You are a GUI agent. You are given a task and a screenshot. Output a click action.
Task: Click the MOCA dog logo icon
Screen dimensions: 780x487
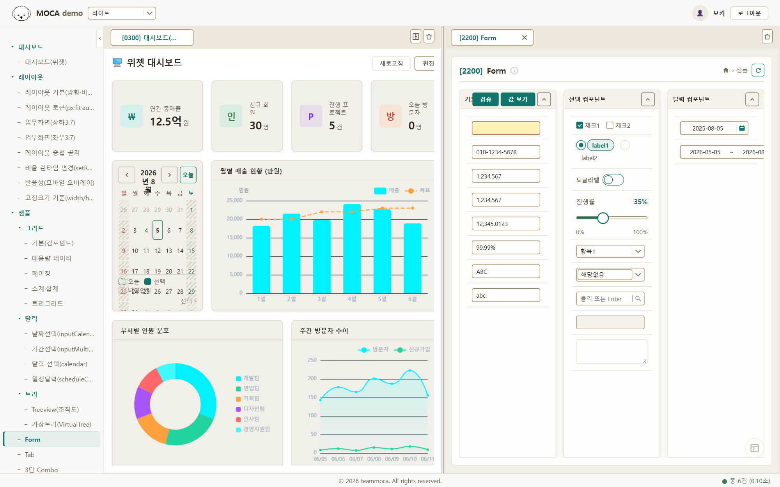[x=21, y=13]
